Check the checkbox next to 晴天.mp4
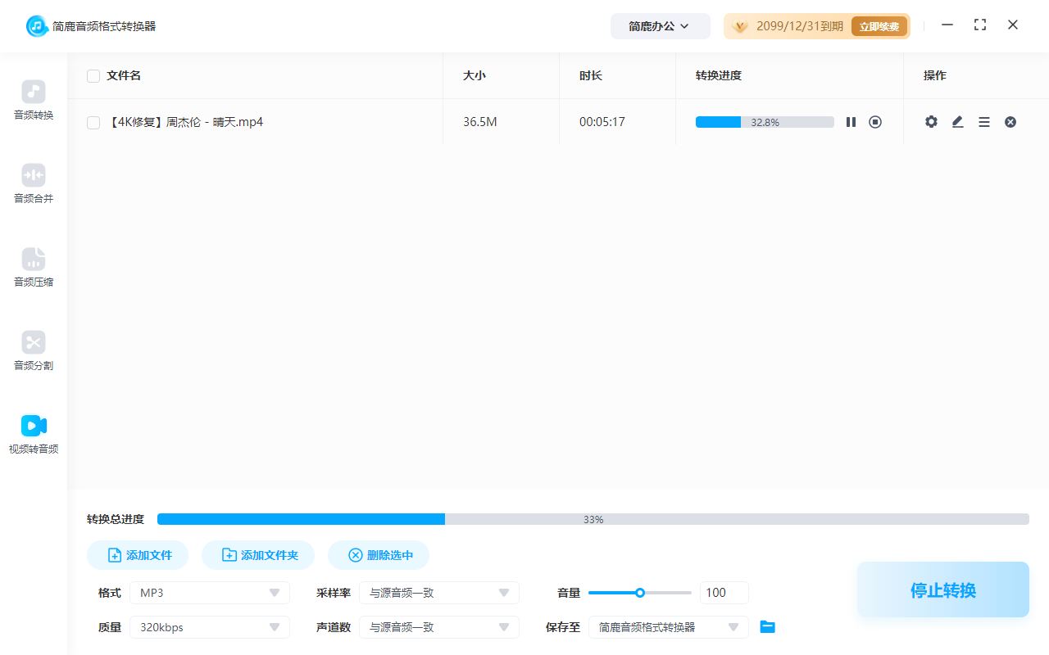1049x655 pixels. [x=93, y=121]
